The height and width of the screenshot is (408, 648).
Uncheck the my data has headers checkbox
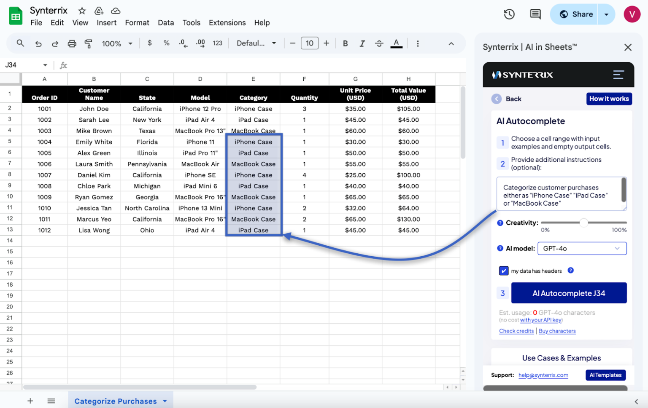(504, 271)
